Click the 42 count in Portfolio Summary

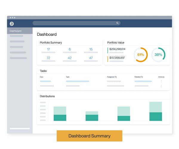[70, 58]
